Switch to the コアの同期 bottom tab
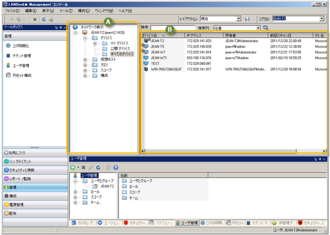The height and width of the screenshot is (235, 330). click(x=212, y=223)
